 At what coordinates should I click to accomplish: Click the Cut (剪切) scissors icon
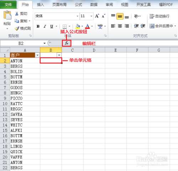17,14
